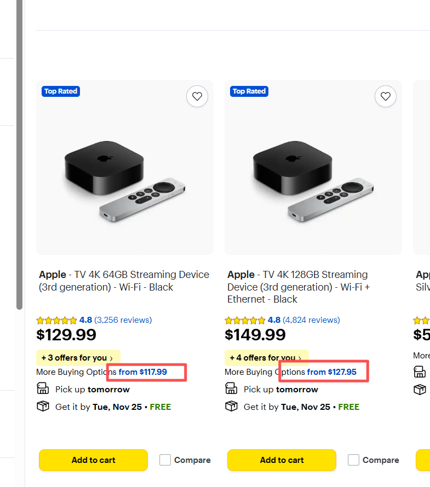430x487 pixels.
Task: Open buying options from $117.99
Action: pyautogui.click(x=143, y=372)
